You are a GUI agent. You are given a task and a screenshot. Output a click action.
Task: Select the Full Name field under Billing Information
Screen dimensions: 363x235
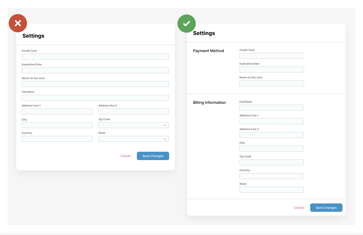coord(271,107)
